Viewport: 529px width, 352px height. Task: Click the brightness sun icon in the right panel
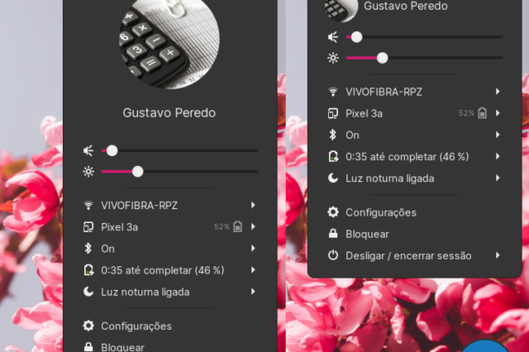point(333,58)
